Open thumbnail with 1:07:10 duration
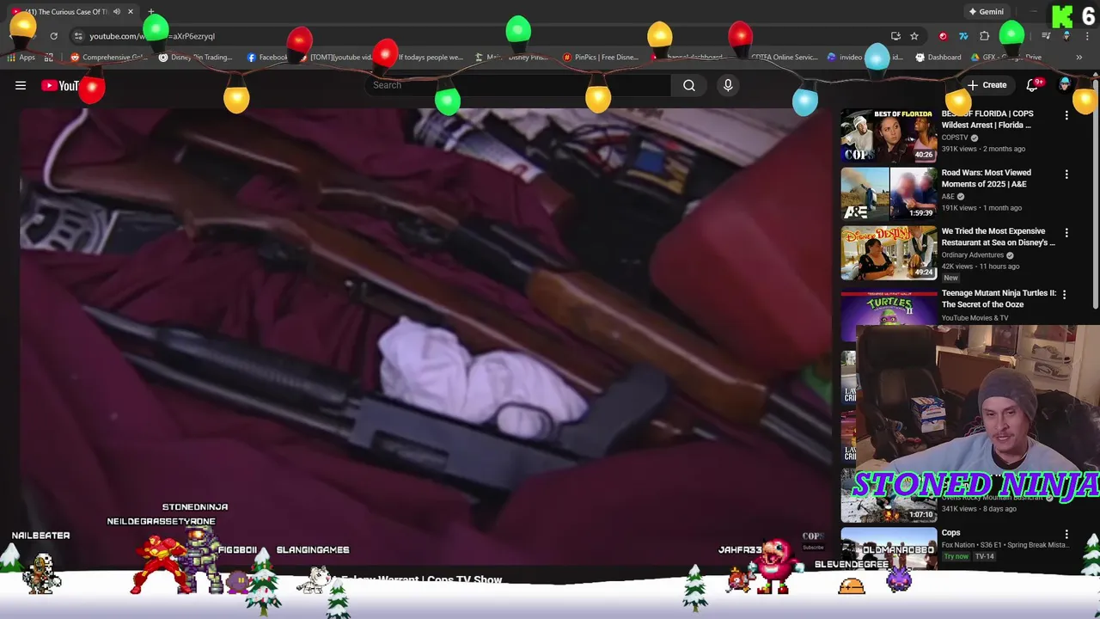1100x619 pixels. (889, 497)
